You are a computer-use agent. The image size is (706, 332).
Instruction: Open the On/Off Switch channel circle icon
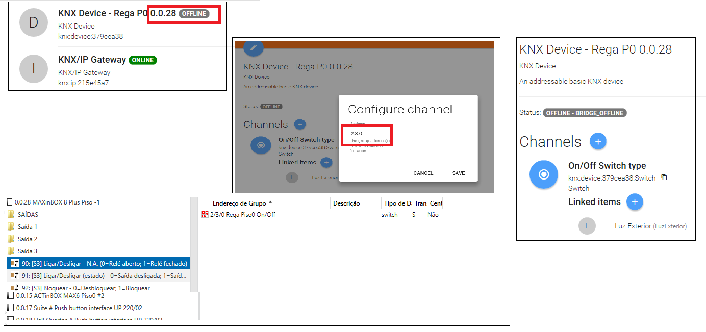544,174
